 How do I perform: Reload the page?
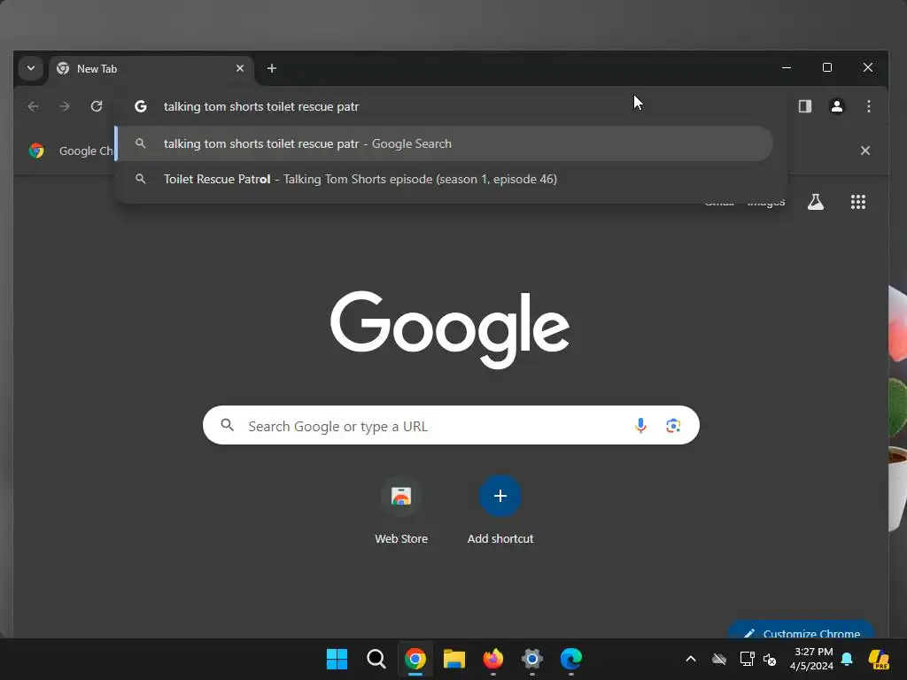click(x=97, y=106)
